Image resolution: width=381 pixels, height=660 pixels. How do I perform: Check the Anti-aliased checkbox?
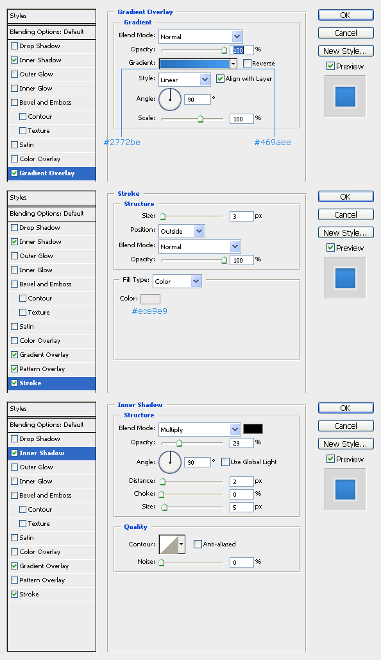198,544
